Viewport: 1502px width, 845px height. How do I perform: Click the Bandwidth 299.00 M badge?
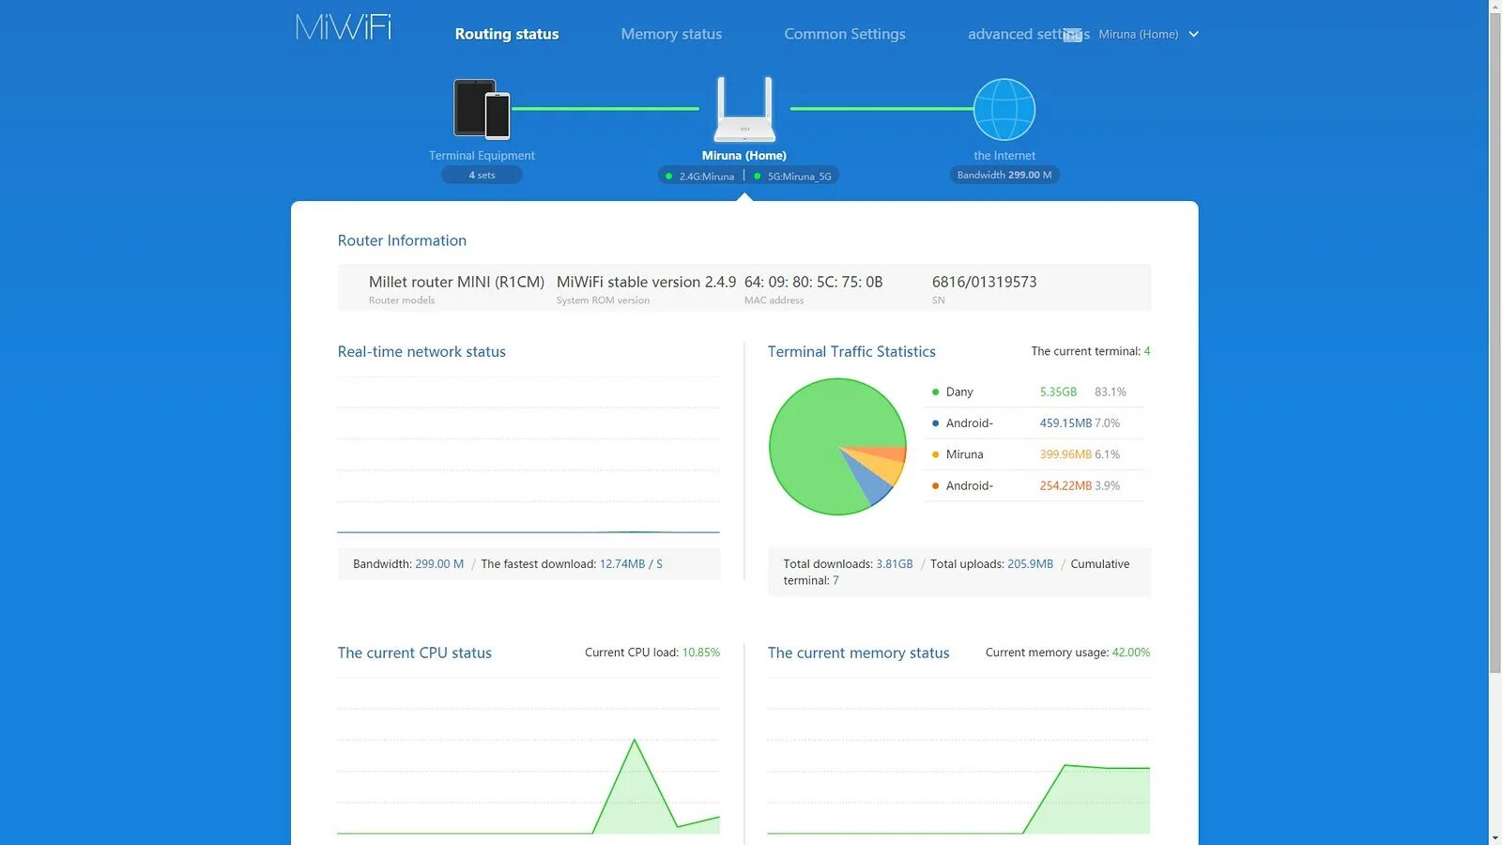pyautogui.click(x=1004, y=175)
